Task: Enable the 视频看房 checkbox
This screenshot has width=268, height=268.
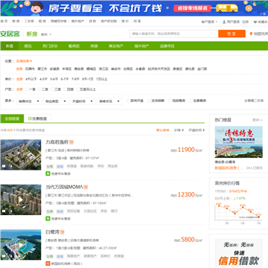Action: [170, 100]
